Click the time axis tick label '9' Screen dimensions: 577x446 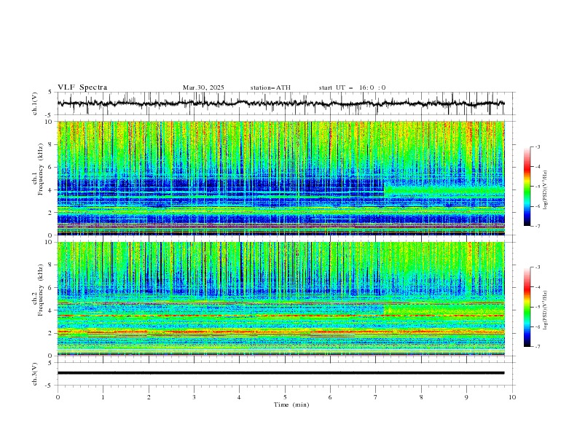tap(466, 397)
